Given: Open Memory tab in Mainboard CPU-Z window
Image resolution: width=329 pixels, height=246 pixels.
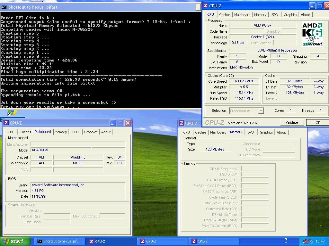Looking at the screenshot, I should click(x=61, y=132).
